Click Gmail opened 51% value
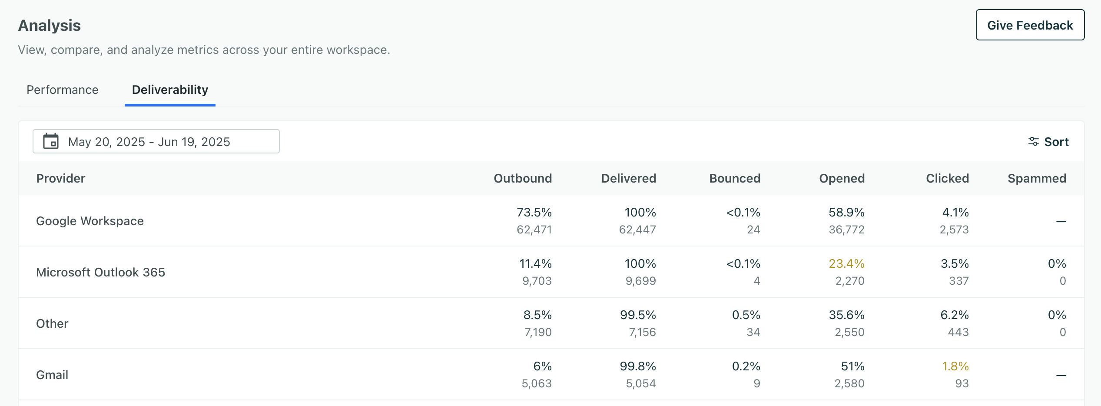 tap(852, 366)
